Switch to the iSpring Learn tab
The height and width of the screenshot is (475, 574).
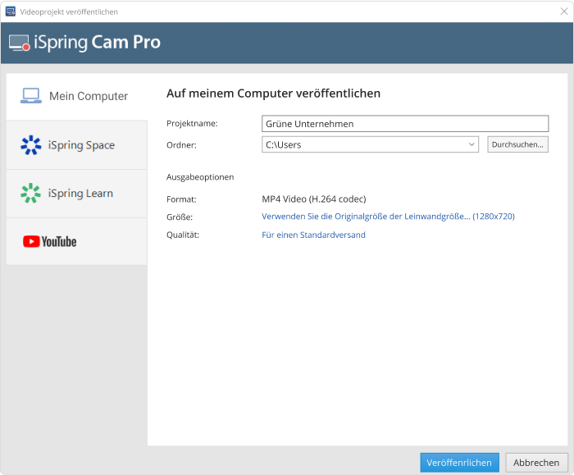77,194
